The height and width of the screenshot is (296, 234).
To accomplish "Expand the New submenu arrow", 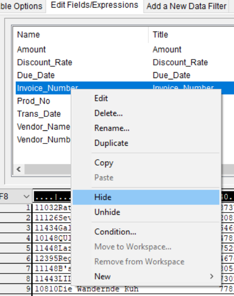I will [x=211, y=276].
